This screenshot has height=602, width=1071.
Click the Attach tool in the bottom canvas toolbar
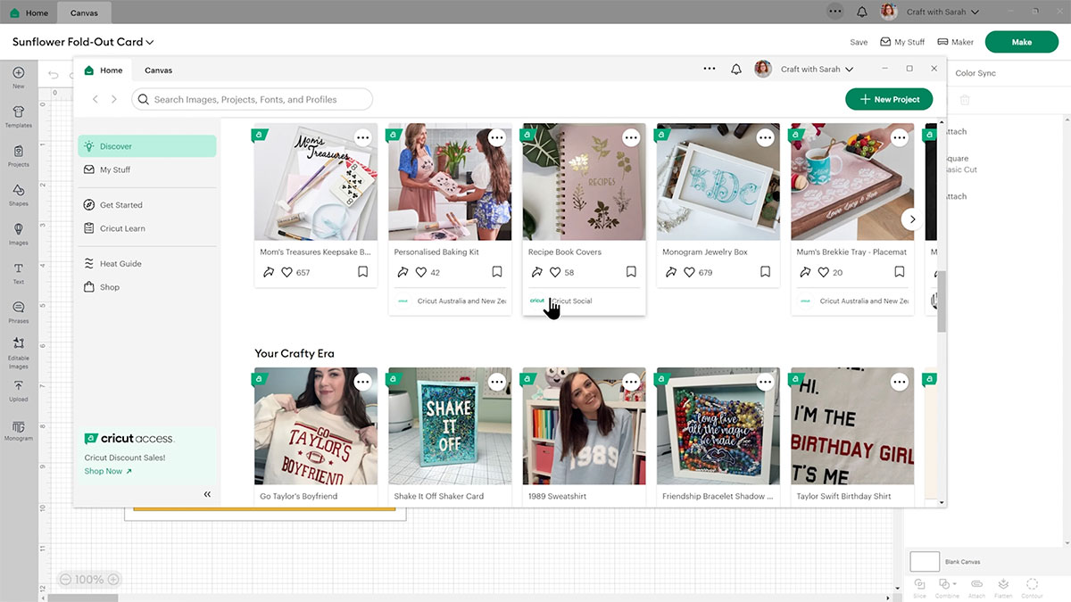[x=976, y=588]
